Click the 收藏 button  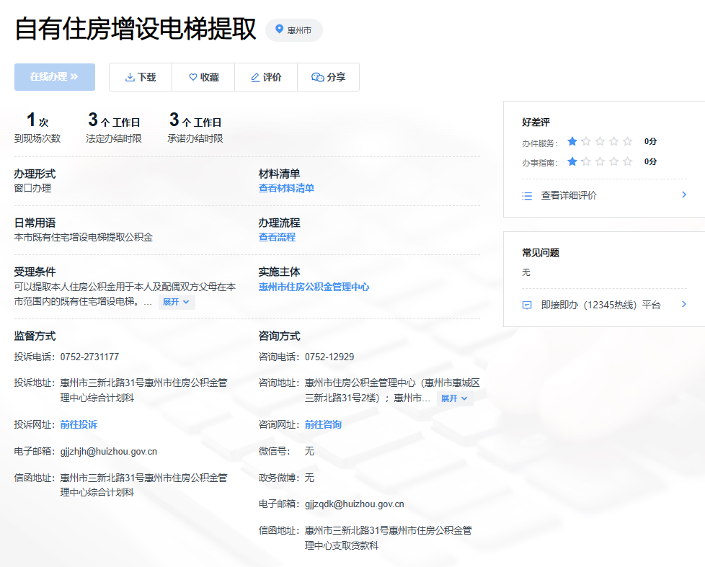tap(203, 77)
